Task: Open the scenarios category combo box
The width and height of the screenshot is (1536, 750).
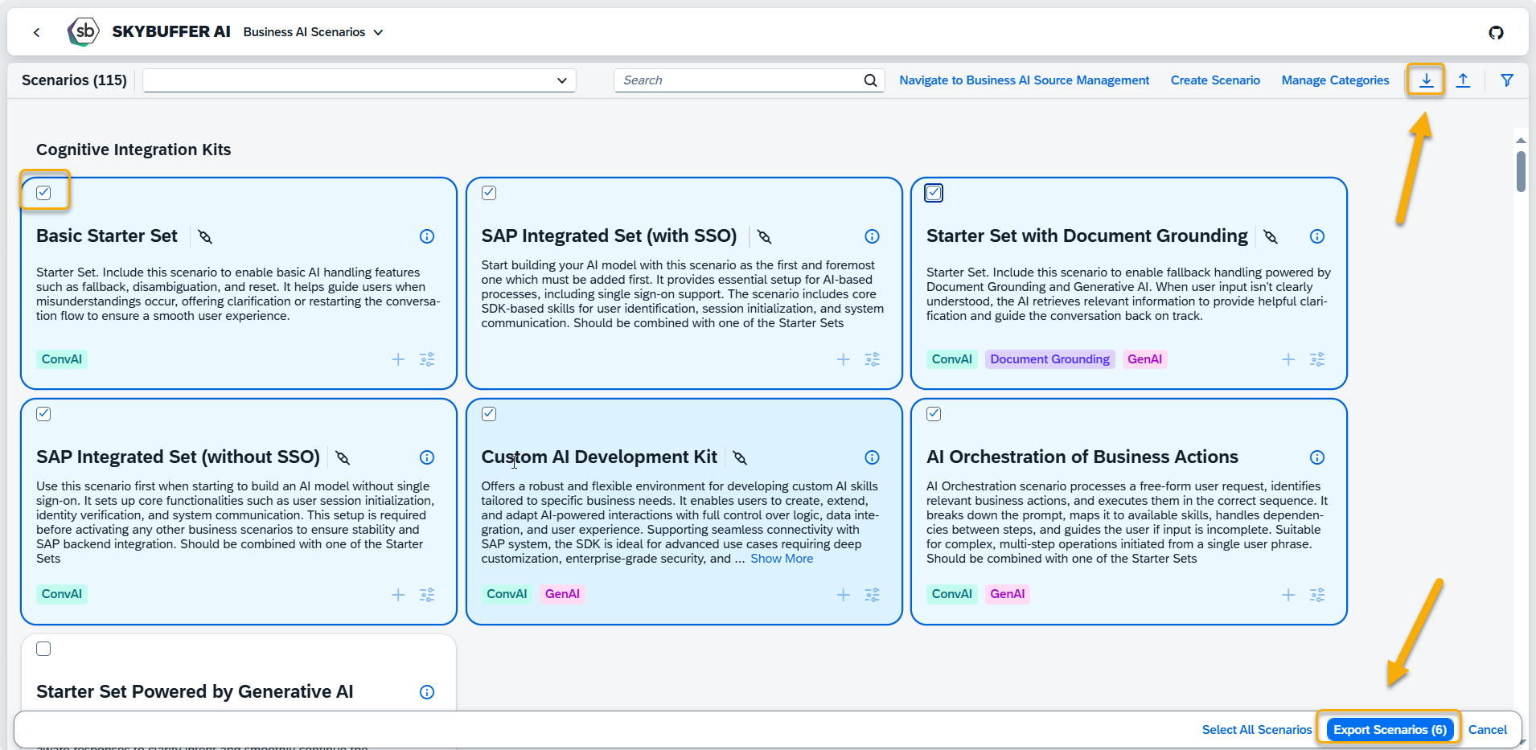Action: (x=359, y=80)
